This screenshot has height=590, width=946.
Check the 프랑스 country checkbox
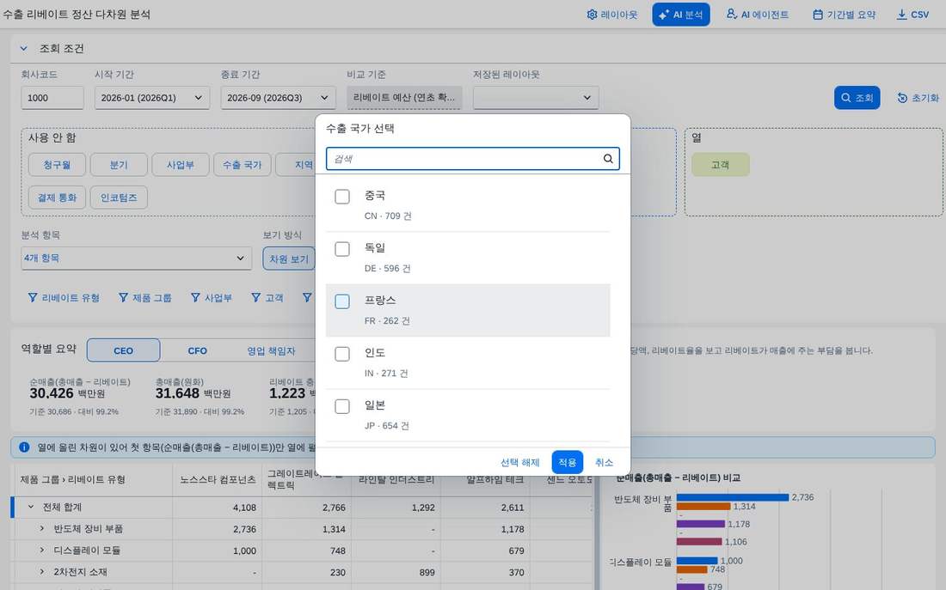(x=342, y=301)
